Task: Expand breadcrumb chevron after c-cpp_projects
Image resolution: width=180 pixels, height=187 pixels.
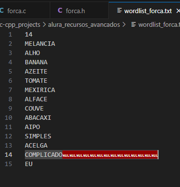Action: coord(44,25)
